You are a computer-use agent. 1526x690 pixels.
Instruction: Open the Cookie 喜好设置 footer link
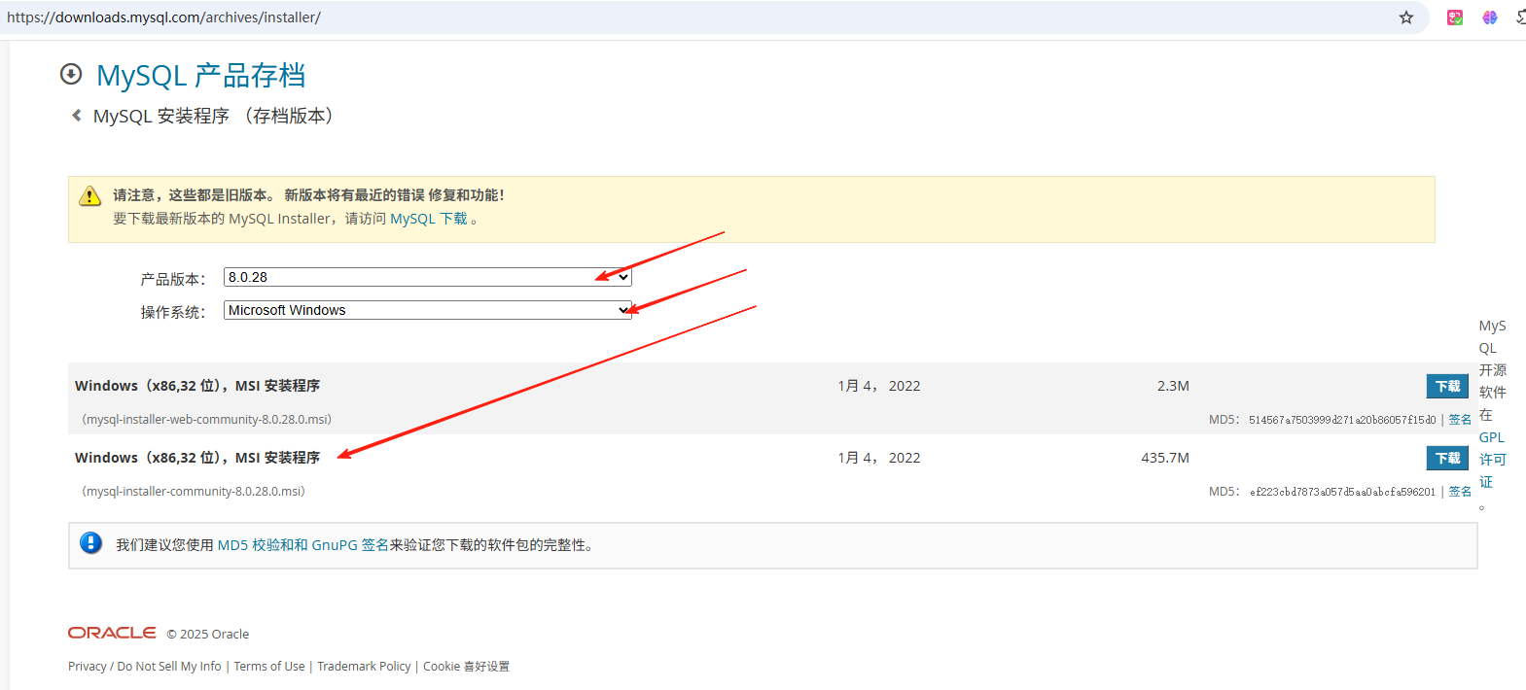pyautogui.click(x=466, y=667)
